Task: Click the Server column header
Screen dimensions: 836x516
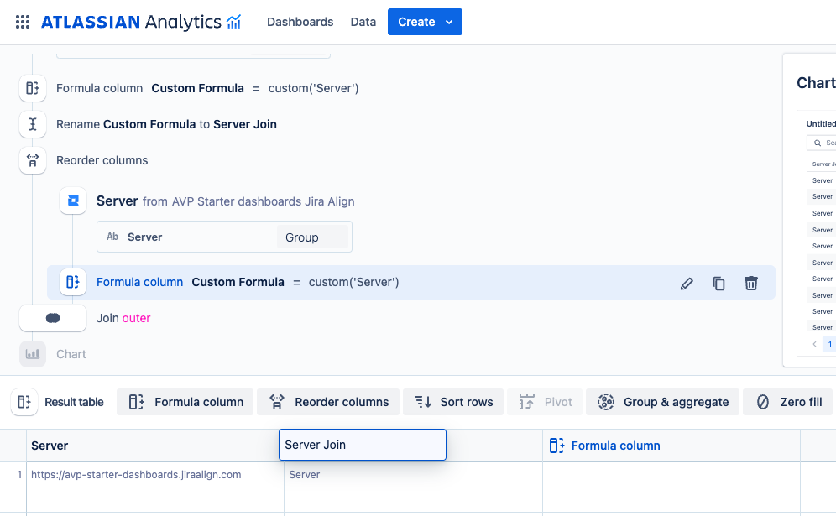Action: click(154, 446)
